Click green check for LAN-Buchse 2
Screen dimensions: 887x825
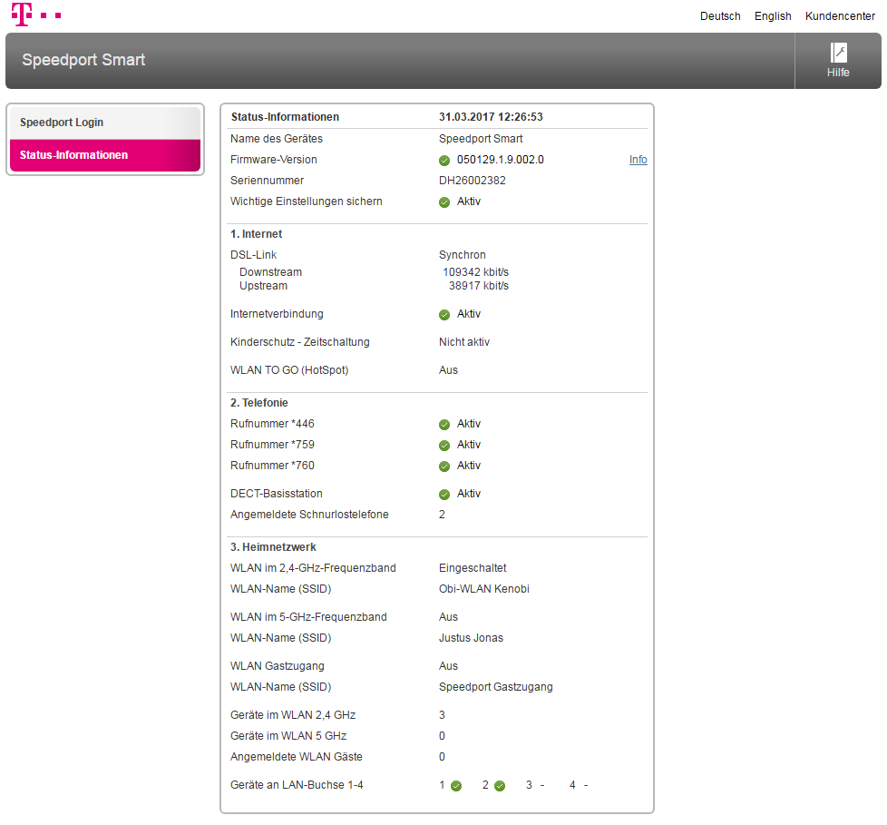[500, 786]
